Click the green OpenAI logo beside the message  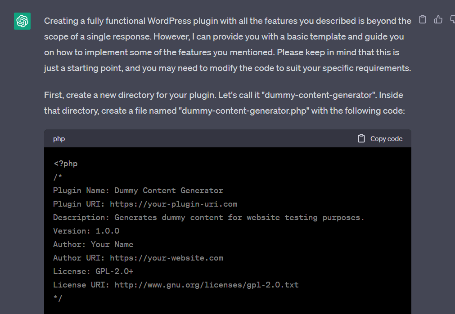point(22,21)
